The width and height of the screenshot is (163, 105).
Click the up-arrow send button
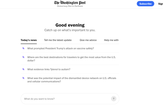point(114,99)
